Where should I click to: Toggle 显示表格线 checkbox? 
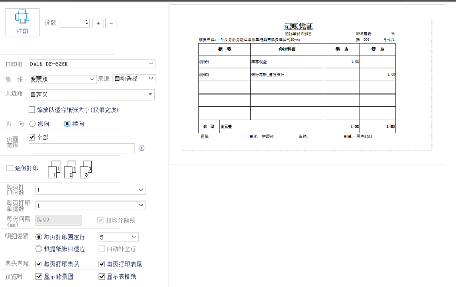point(102,277)
